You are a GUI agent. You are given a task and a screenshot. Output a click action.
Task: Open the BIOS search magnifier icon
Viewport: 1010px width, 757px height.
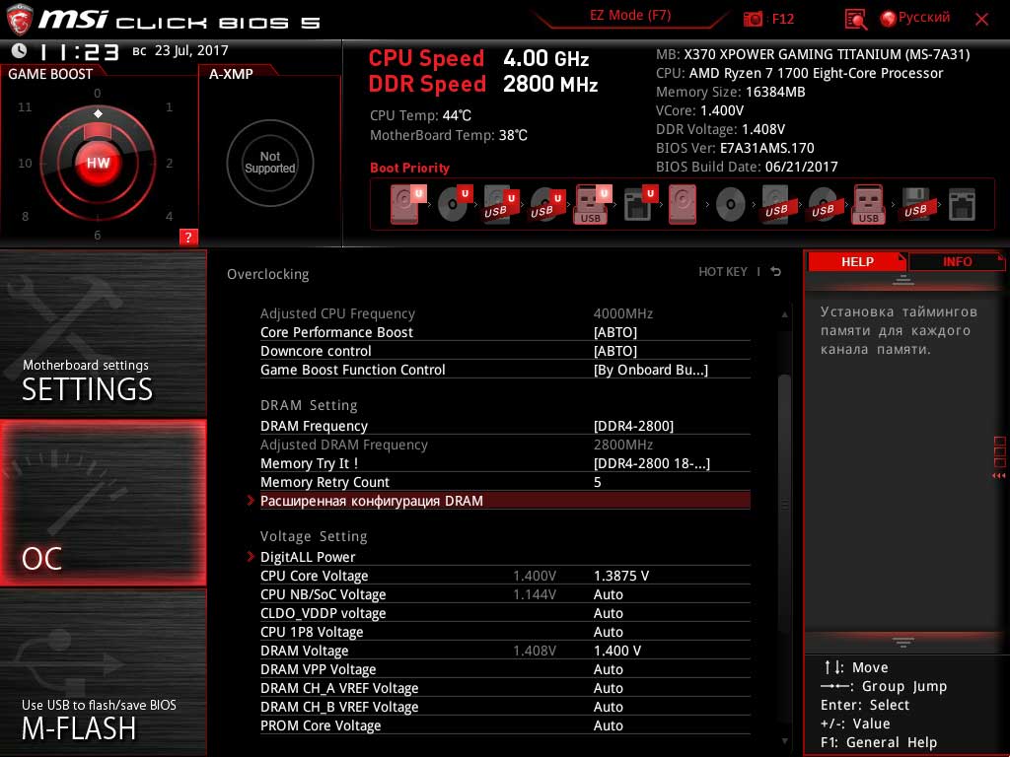855,20
